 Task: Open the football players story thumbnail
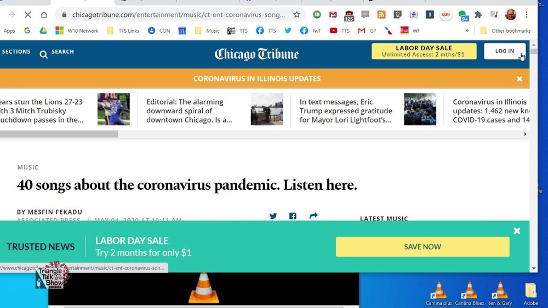[113, 109]
